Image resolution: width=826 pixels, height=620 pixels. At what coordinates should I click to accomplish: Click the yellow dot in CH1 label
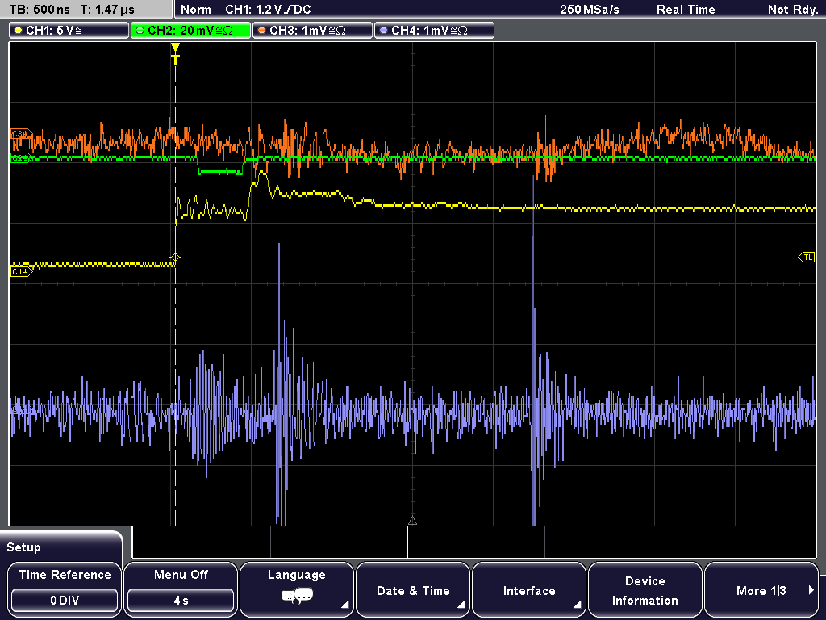click(19, 31)
